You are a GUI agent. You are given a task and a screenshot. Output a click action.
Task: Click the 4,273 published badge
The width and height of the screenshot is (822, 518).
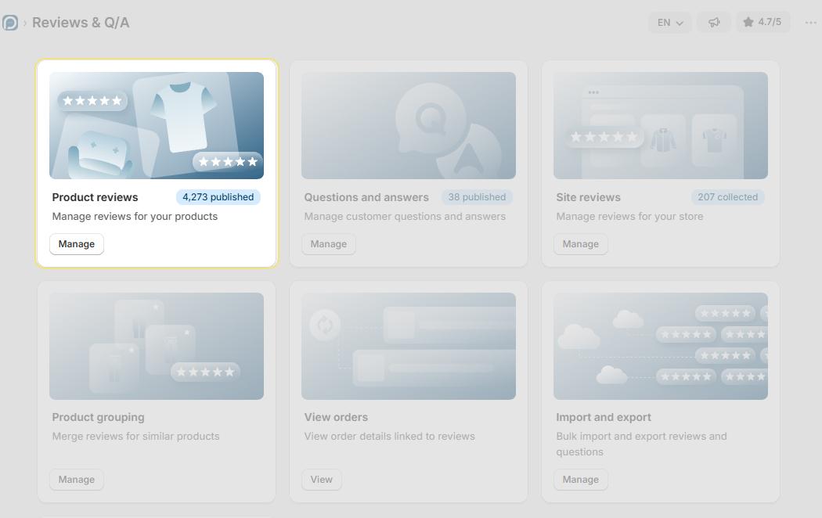(218, 197)
